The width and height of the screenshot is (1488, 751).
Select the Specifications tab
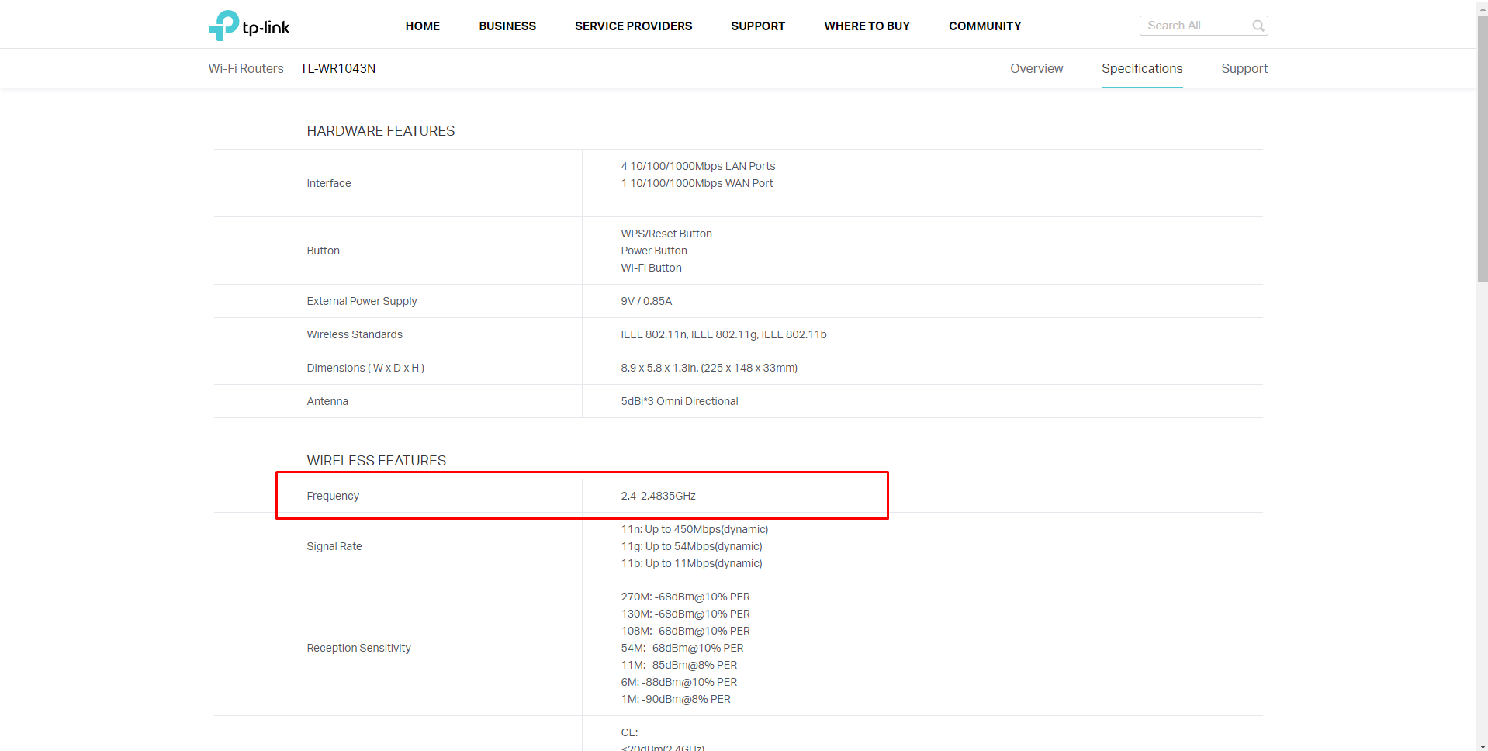click(1141, 69)
